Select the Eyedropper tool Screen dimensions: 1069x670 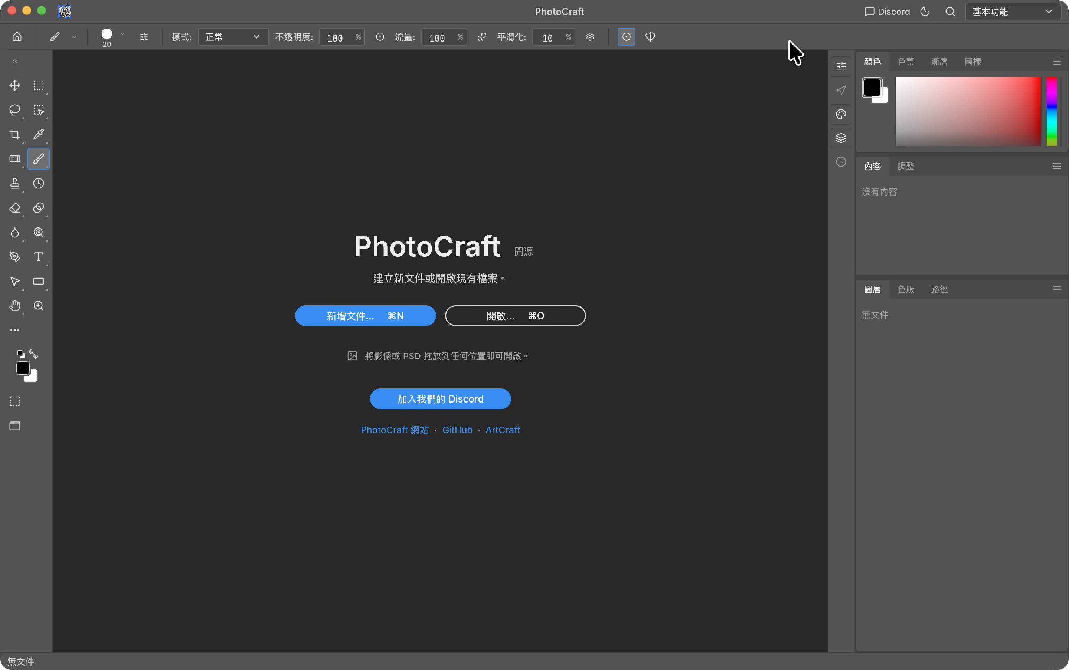39,134
